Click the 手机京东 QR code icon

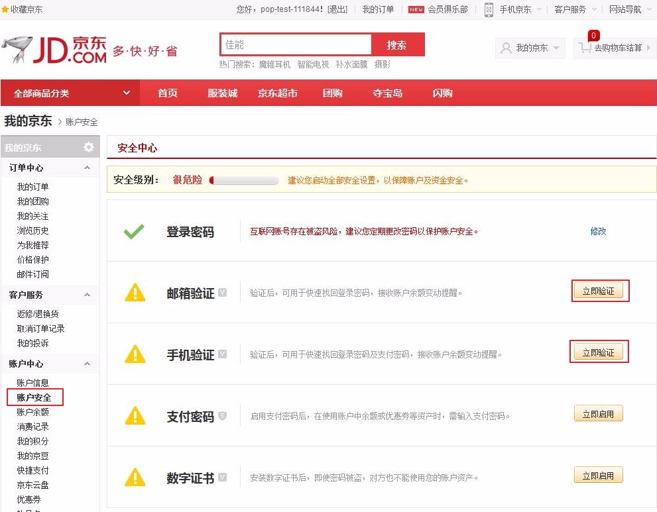489,10
